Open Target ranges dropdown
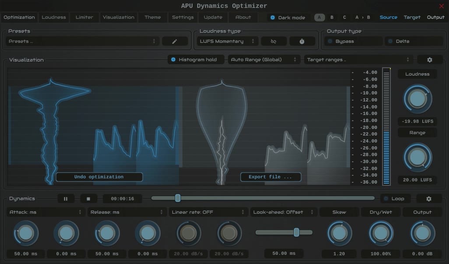Image resolution: width=449 pixels, height=264 pixels. (358, 60)
